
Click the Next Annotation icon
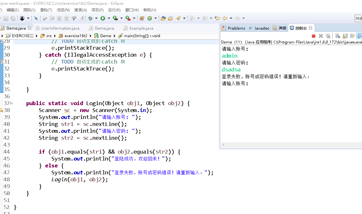pyautogui.click(x=192, y=18)
